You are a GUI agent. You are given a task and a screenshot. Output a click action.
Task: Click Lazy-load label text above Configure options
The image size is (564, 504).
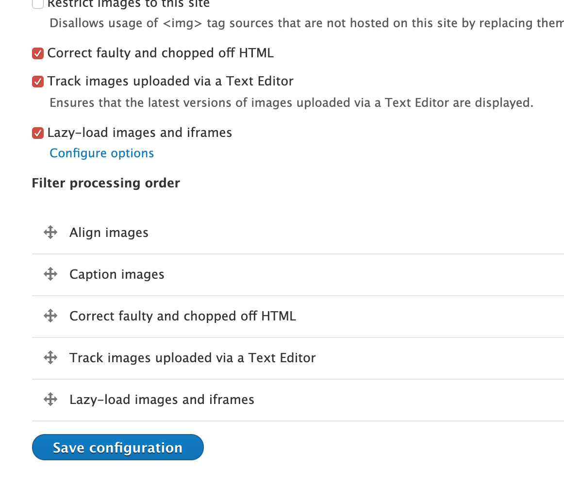coord(140,133)
